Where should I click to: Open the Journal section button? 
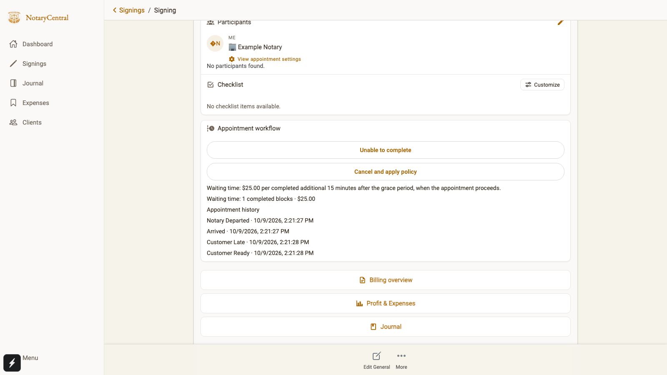coord(386,327)
